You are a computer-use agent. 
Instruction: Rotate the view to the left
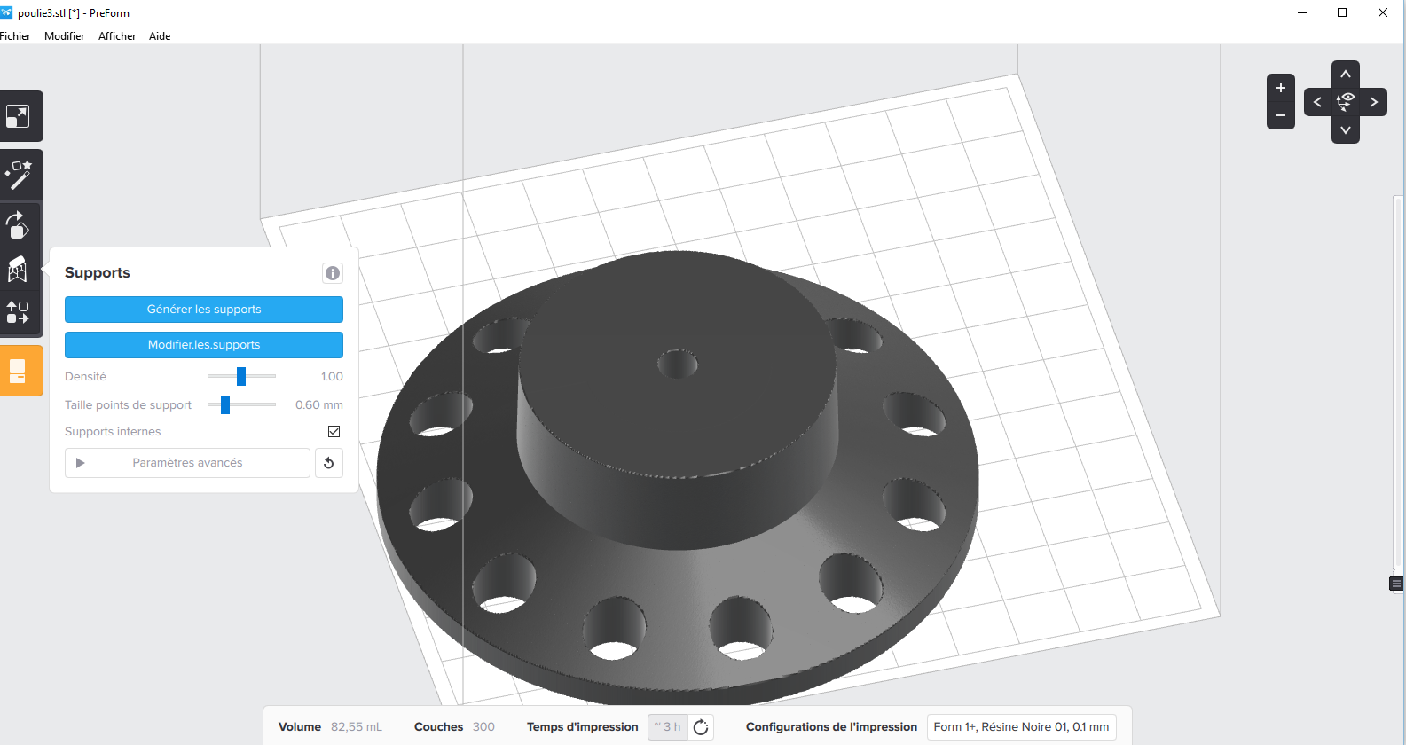1318,102
